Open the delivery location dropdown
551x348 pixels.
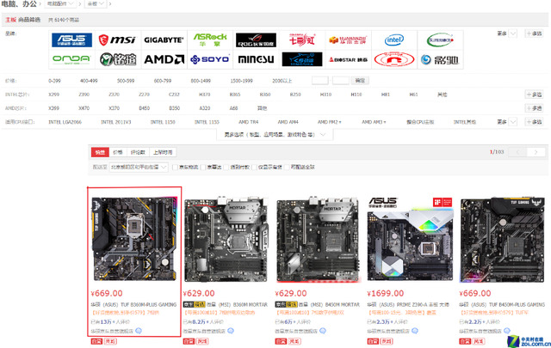pos(139,167)
